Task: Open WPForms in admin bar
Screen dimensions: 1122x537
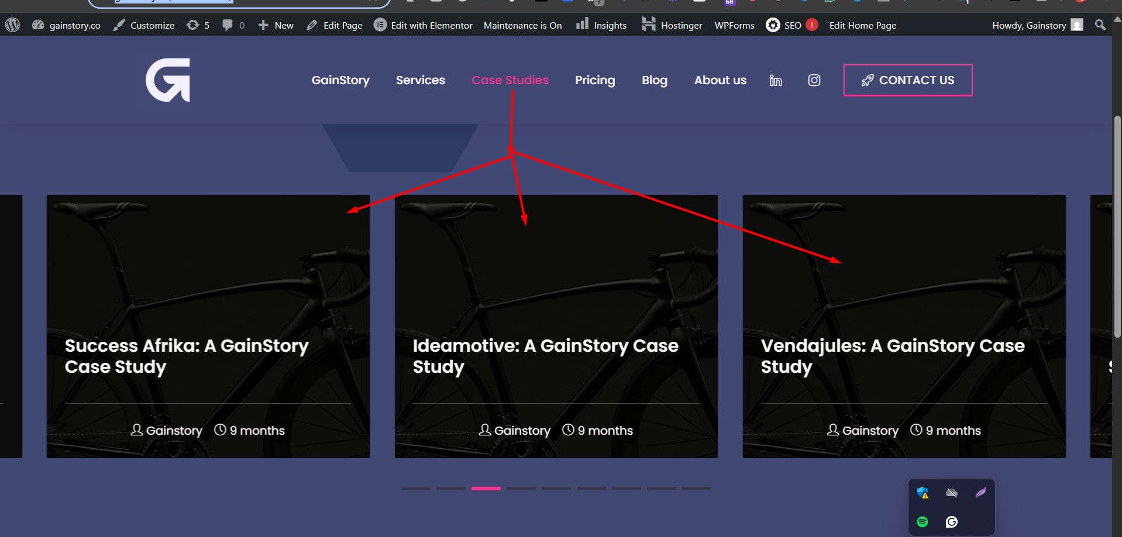Action: 734,25
